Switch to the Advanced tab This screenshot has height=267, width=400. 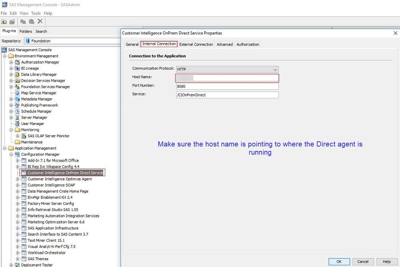225,44
